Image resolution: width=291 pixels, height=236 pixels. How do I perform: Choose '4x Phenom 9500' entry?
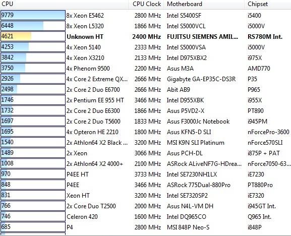[88, 68]
